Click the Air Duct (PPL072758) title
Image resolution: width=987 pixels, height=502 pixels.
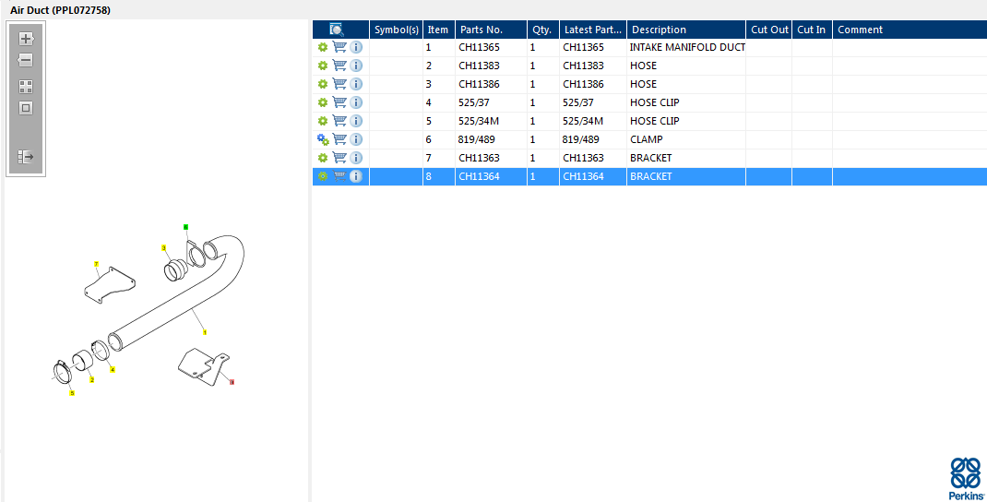point(61,10)
